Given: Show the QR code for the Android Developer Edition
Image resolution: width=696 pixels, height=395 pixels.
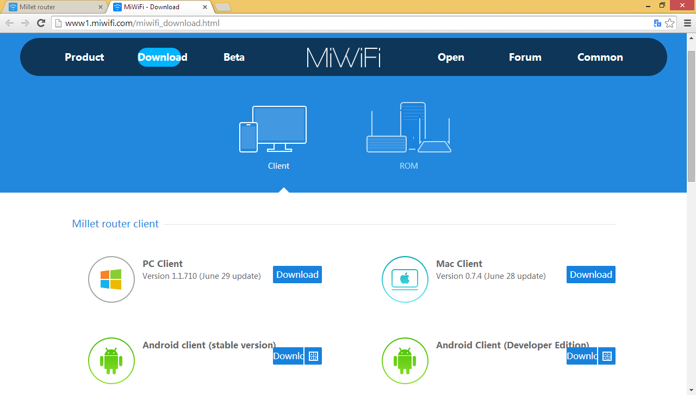Looking at the screenshot, I should tap(607, 356).
